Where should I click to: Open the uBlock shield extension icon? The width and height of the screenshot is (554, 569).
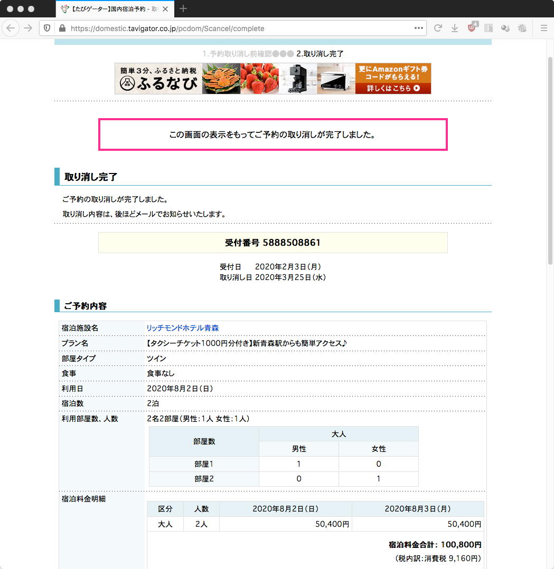coord(472,27)
